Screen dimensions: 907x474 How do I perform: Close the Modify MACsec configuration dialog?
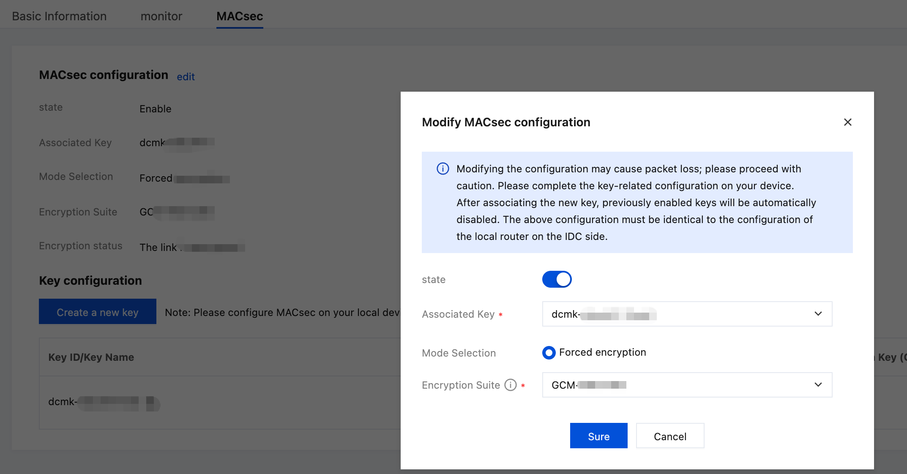click(847, 122)
